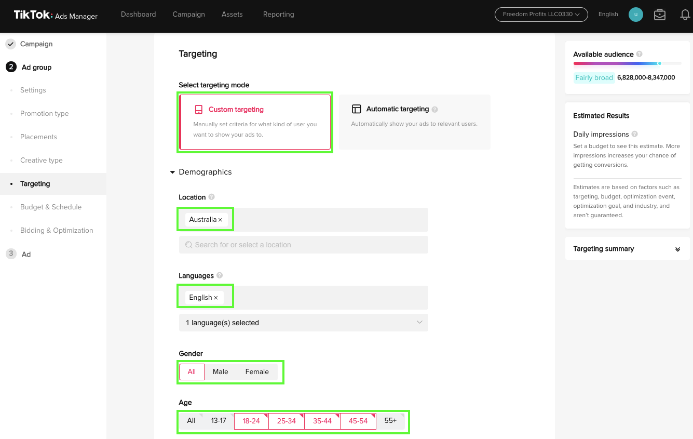Click the Ad step label
The height and width of the screenshot is (439, 693).
(26, 255)
